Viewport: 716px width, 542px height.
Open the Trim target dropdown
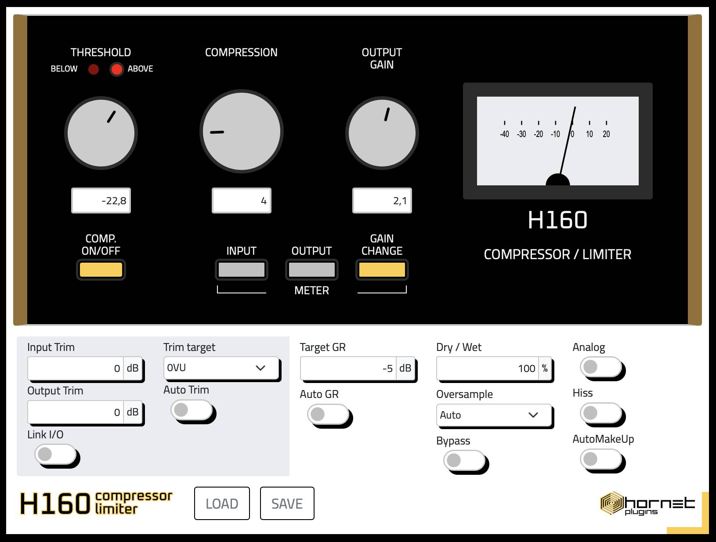coord(221,368)
